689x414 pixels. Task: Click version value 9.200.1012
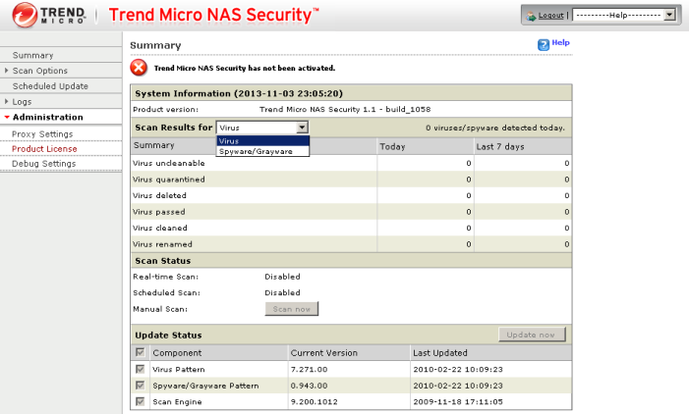tap(315, 401)
